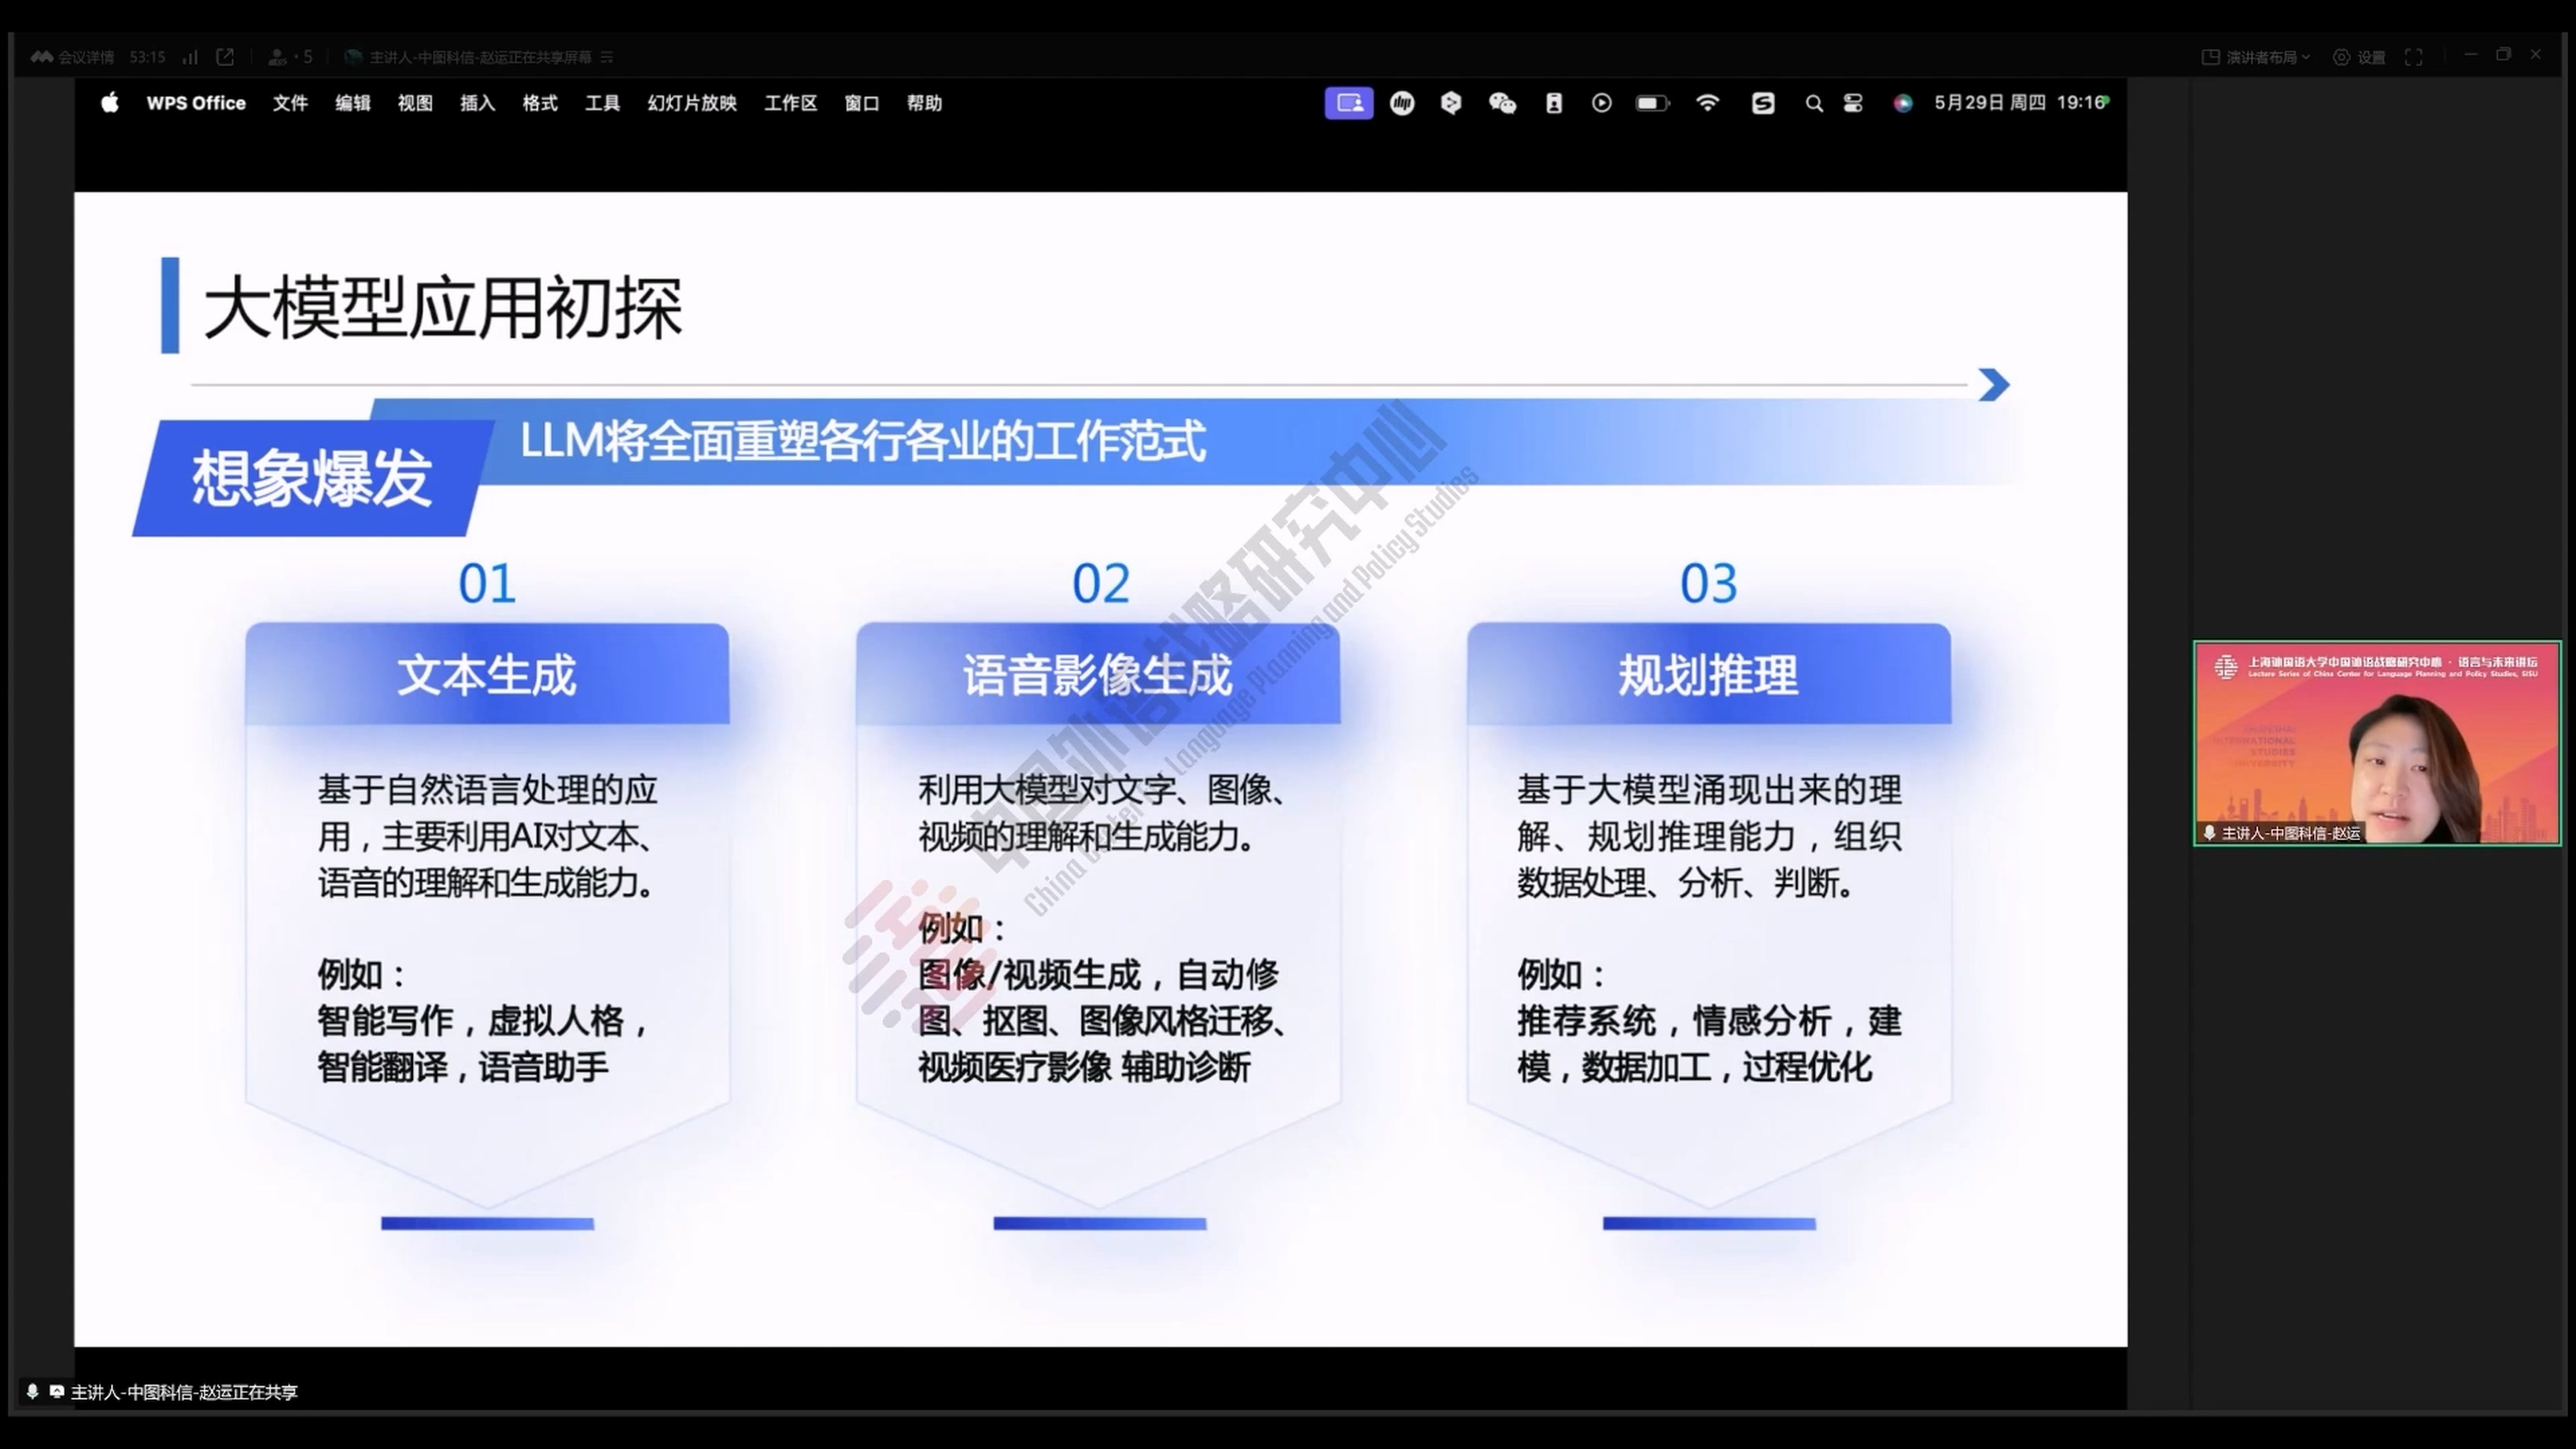
Task: Open the 幻灯片放映 menu
Action: 691,103
